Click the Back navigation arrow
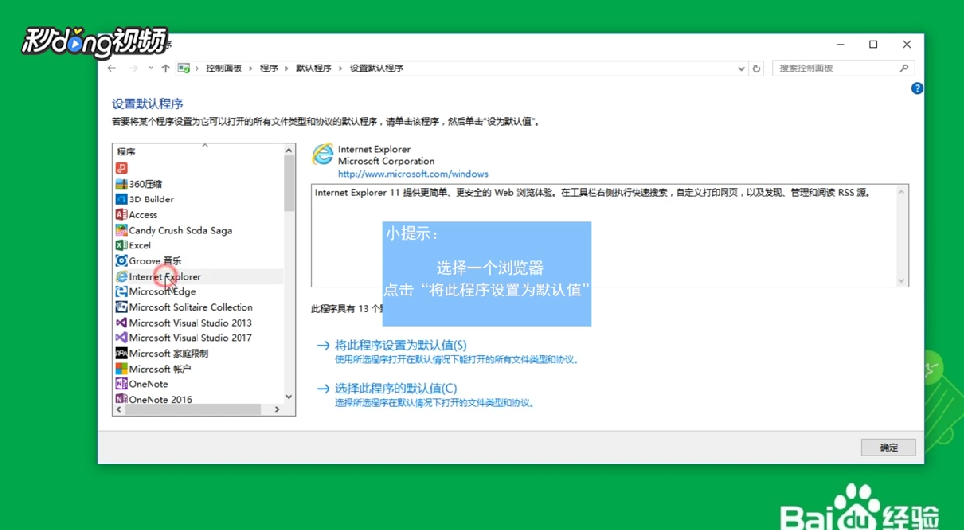The height and width of the screenshot is (530, 964). [111, 68]
